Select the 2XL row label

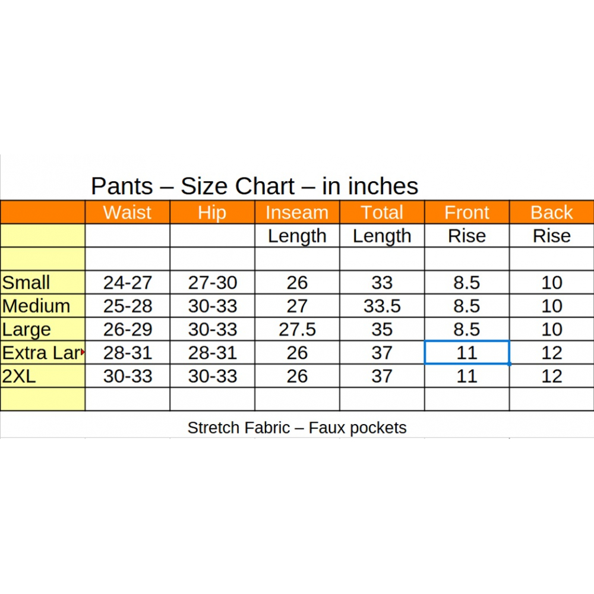19,376
